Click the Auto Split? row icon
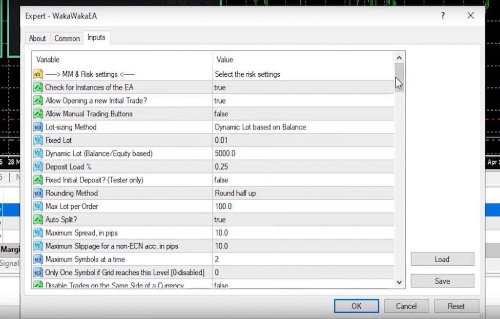 38,219
